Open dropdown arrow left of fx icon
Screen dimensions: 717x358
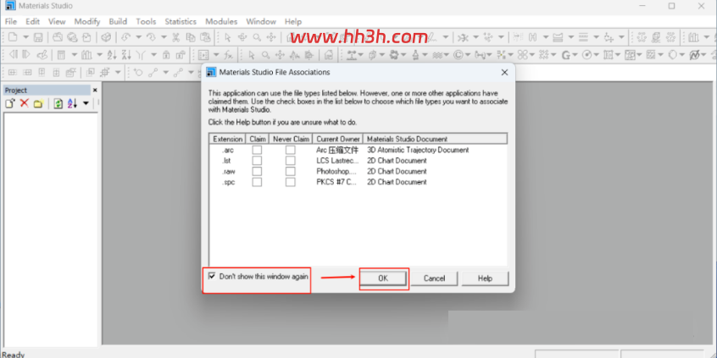[x=216, y=55]
